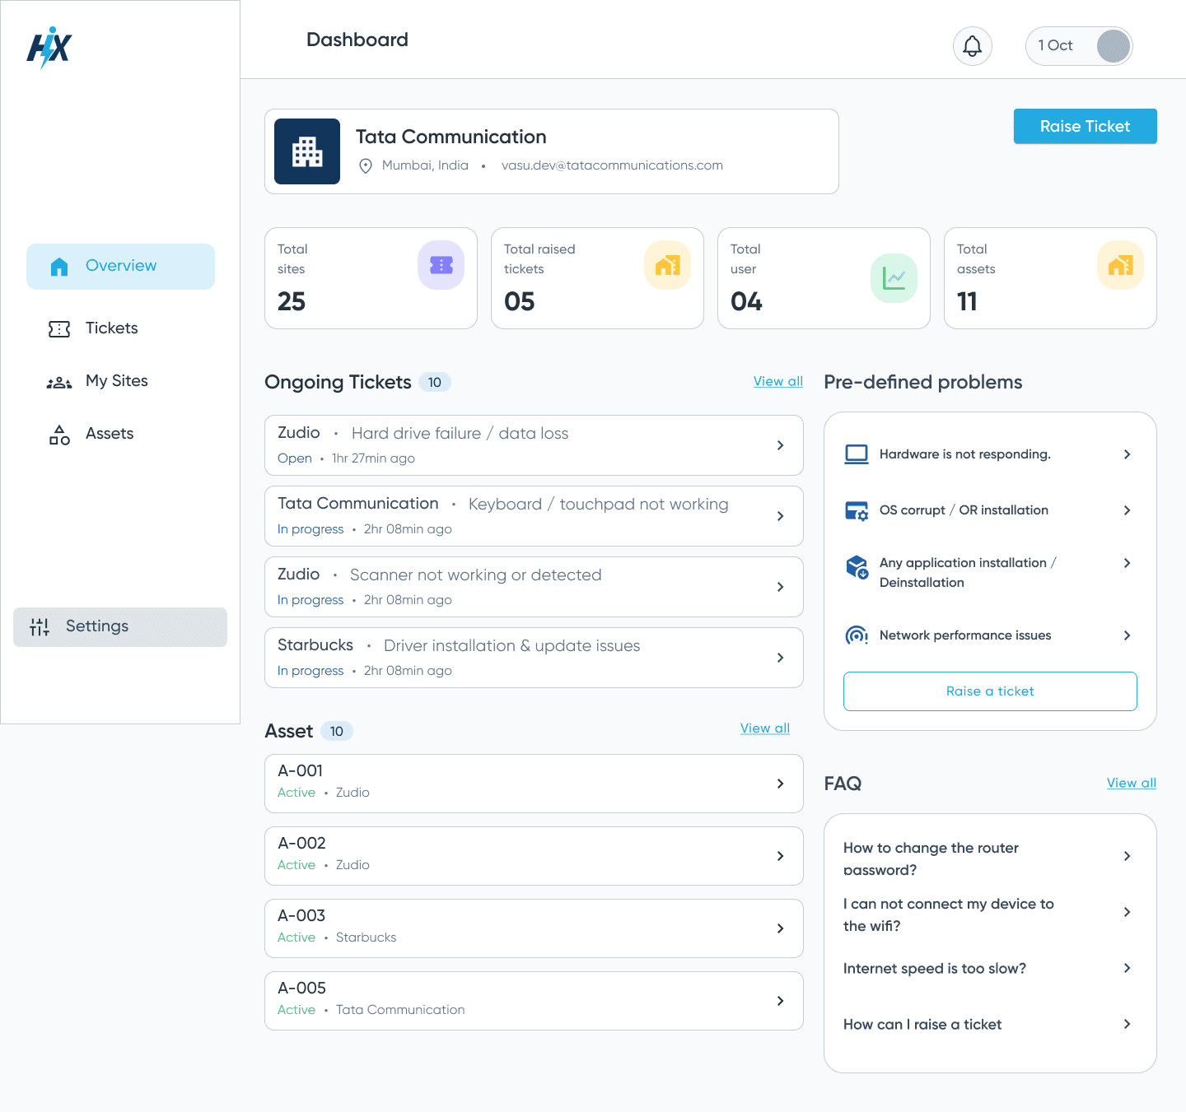View all FAQ link

pyautogui.click(x=1132, y=783)
